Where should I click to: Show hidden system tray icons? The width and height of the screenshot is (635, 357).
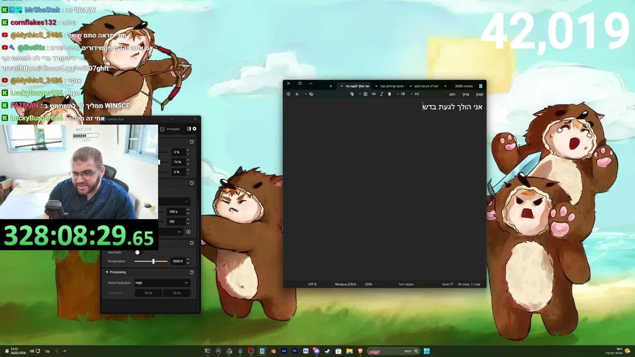tap(64, 351)
